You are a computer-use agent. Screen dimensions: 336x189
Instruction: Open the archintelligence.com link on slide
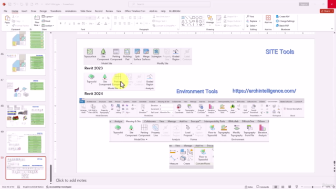coord(264,91)
